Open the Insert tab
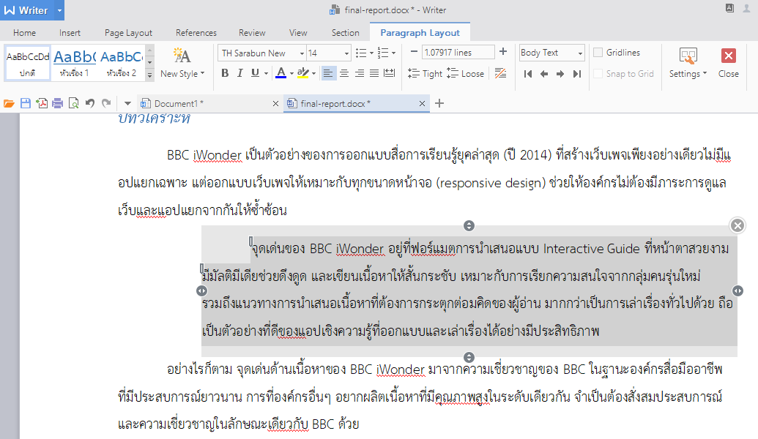Image resolution: width=758 pixels, height=439 pixels. click(x=70, y=33)
